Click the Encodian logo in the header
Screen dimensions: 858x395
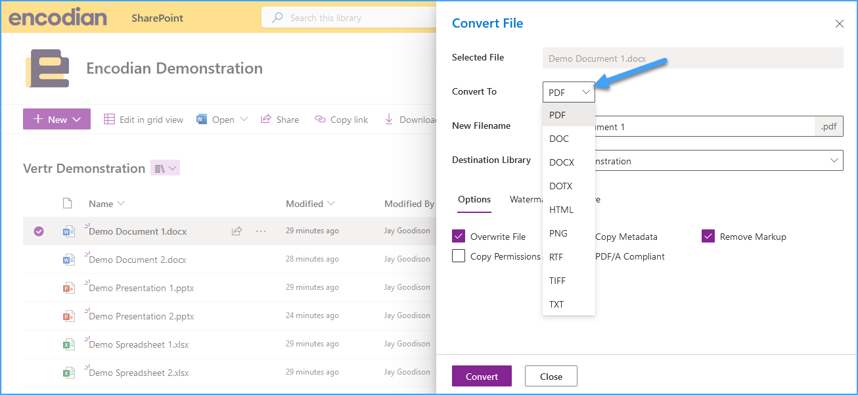[58, 18]
